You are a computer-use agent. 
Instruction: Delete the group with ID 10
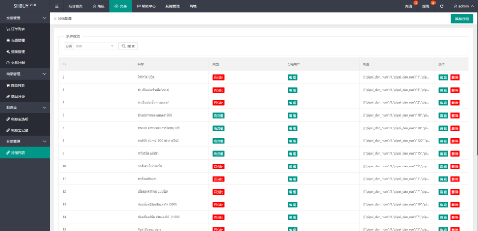point(455,166)
